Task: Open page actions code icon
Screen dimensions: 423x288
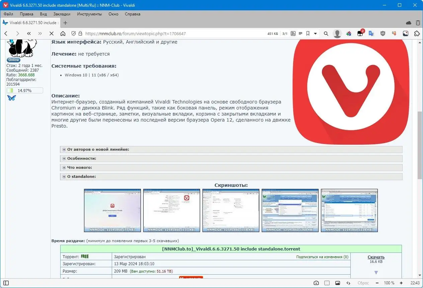Action: pyautogui.click(x=348, y=283)
